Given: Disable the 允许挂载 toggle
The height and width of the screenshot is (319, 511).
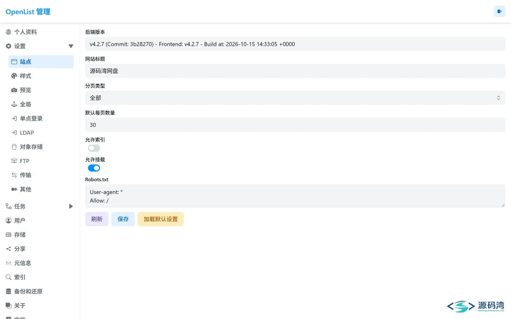Looking at the screenshot, I should pos(94,168).
